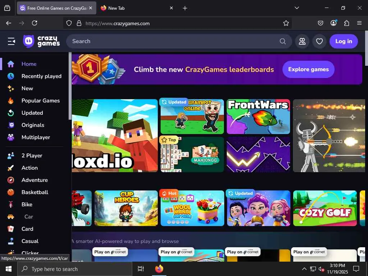Click the Popular Games flame icon

coord(10,101)
